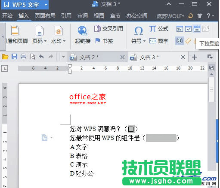The image size is (220, 188).
Task: Insert a checkbox form field
Action: (188, 29)
